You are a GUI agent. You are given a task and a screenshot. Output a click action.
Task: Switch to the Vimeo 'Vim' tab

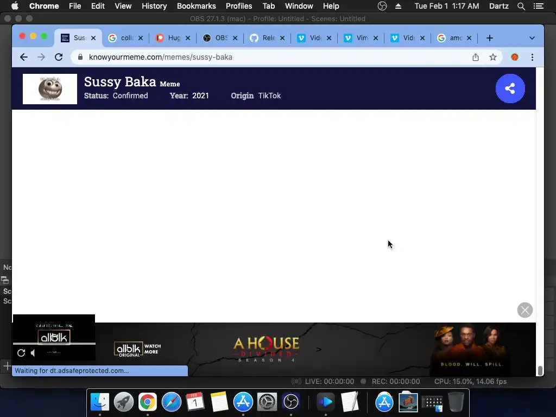point(361,38)
